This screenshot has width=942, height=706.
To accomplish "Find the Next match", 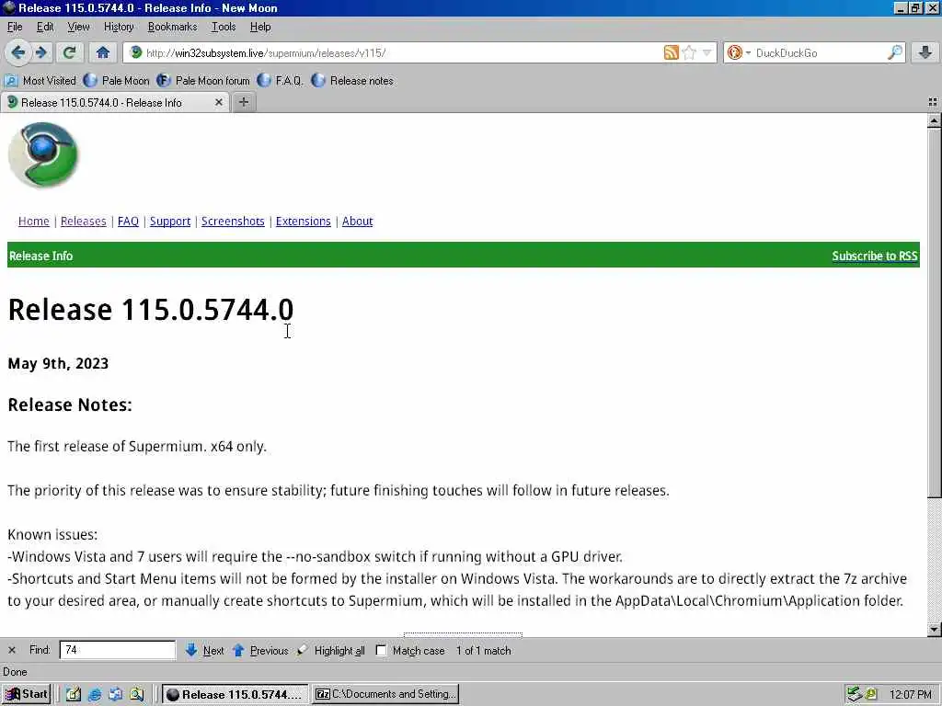I will [x=204, y=650].
